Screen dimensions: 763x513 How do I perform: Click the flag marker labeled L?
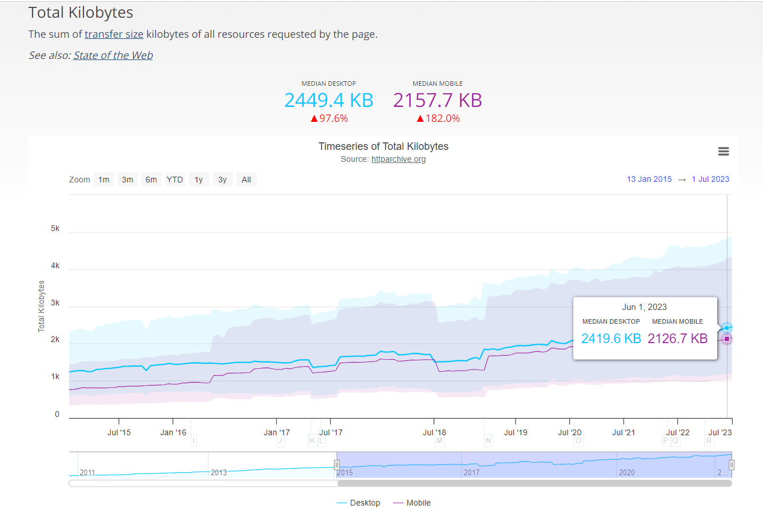(322, 440)
